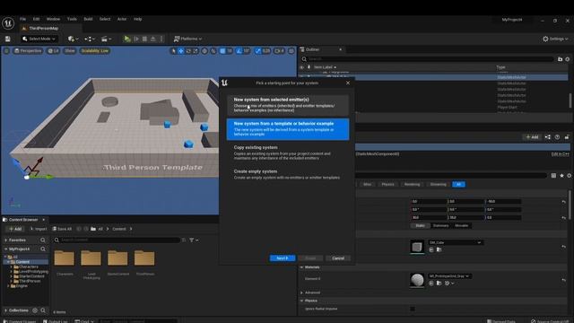Click the Unreal Engine logo icon
Image resolution: width=574 pixels, height=323 pixels.
8,23
